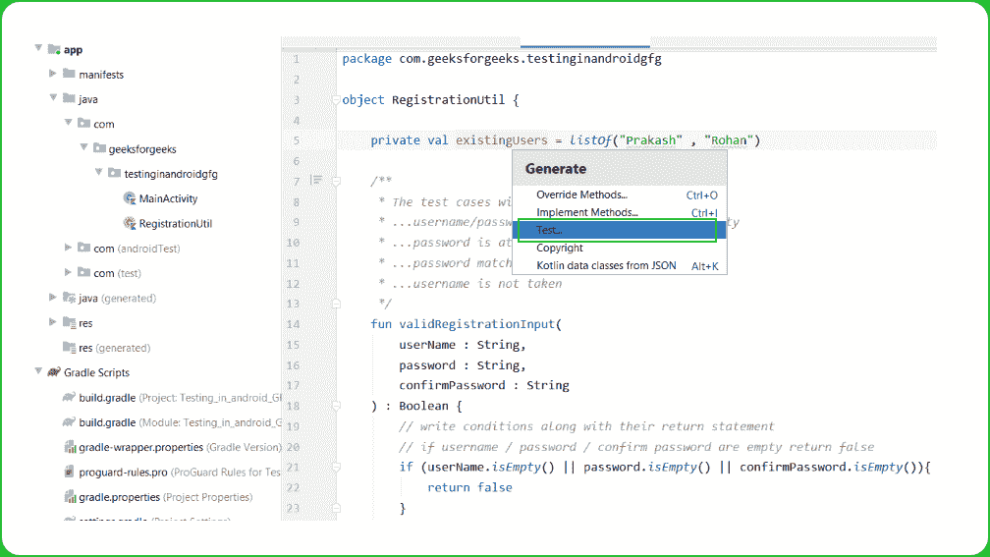Select Implement Methods... menu entry
The image size is (990, 557).
point(586,212)
